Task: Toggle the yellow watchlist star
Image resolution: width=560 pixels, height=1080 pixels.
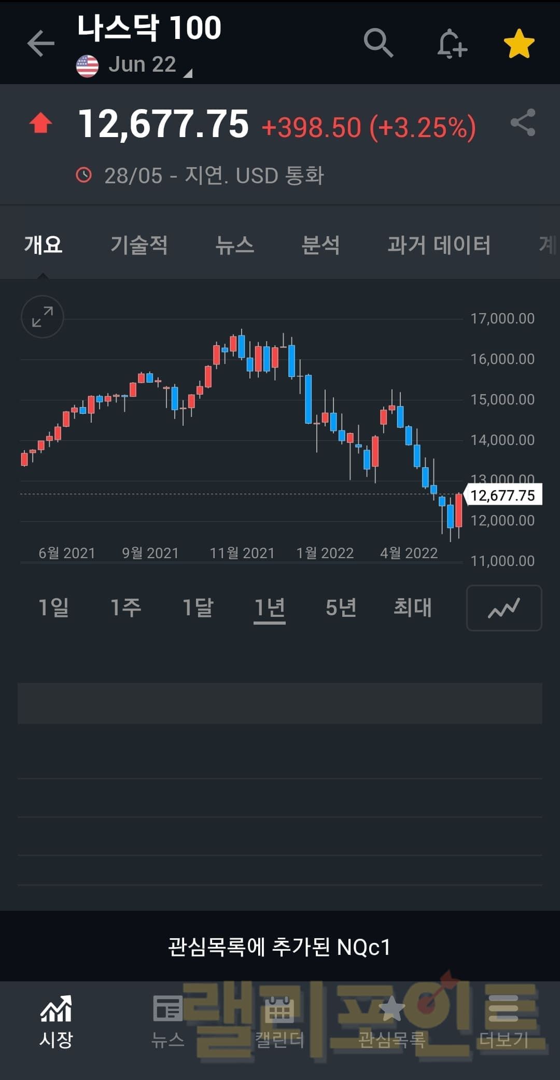Action: click(519, 44)
